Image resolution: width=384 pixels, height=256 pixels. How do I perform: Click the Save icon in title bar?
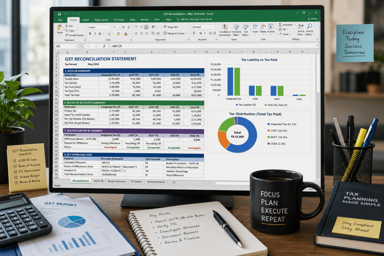(59, 14)
